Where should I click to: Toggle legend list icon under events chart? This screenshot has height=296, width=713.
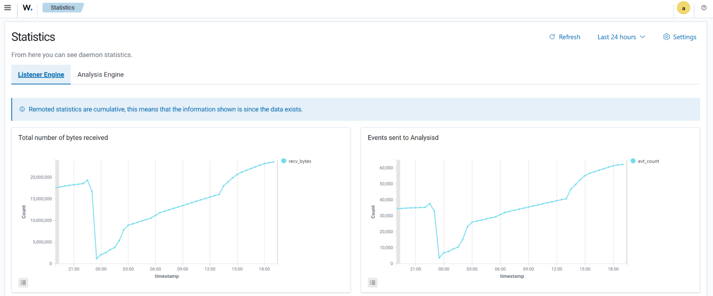click(x=372, y=282)
